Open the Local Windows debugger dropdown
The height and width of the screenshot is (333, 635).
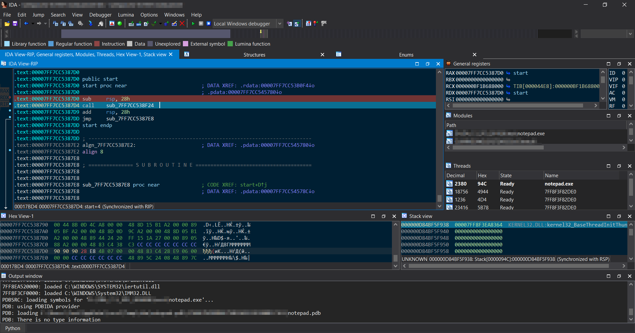point(279,24)
